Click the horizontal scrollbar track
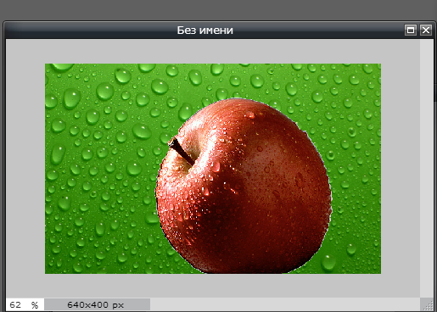Image resolution: width=437 pixels, height=312 pixels. (x=285, y=305)
